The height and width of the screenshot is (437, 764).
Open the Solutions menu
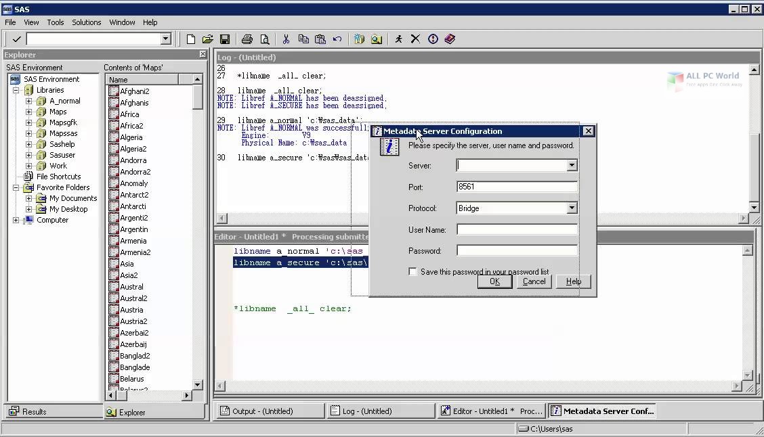[x=86, y=22]
